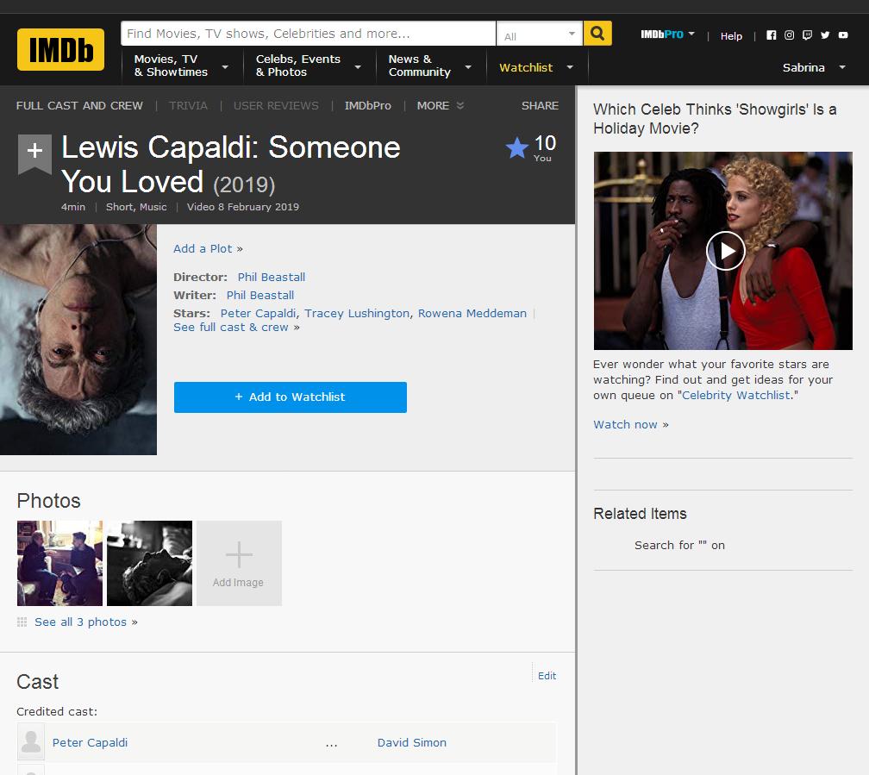Open Peter Capaldi in Stars line
Viewport: 869px width, 775px height.
(x=259, y=313)
